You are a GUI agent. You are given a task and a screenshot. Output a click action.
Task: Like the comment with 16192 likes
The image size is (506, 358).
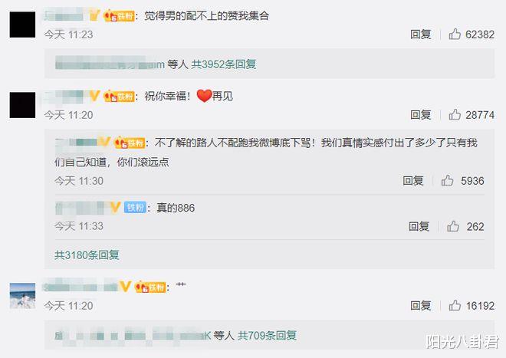(x=455, y=305)
